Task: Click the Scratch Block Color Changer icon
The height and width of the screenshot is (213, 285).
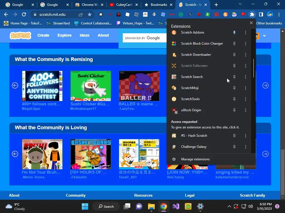Action: point(174,44)
